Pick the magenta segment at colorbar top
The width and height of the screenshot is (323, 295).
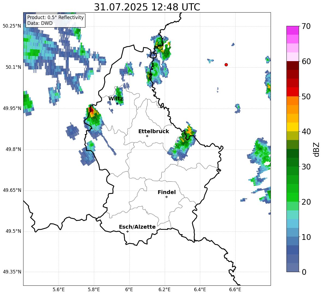tap(292, 30)
